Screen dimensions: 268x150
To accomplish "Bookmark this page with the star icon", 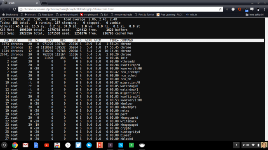I will coord(220,9).
